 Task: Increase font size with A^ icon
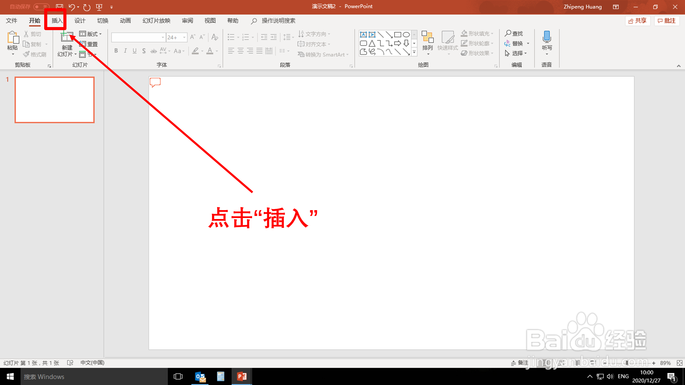(193, 37)
